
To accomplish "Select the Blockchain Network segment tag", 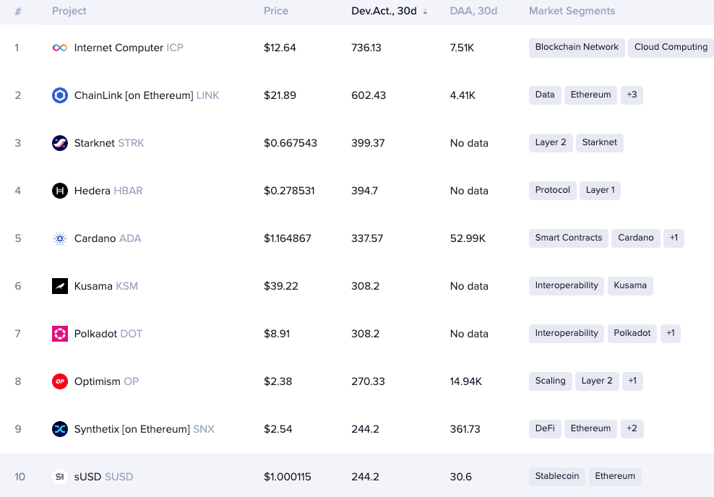I will point(577,48).
